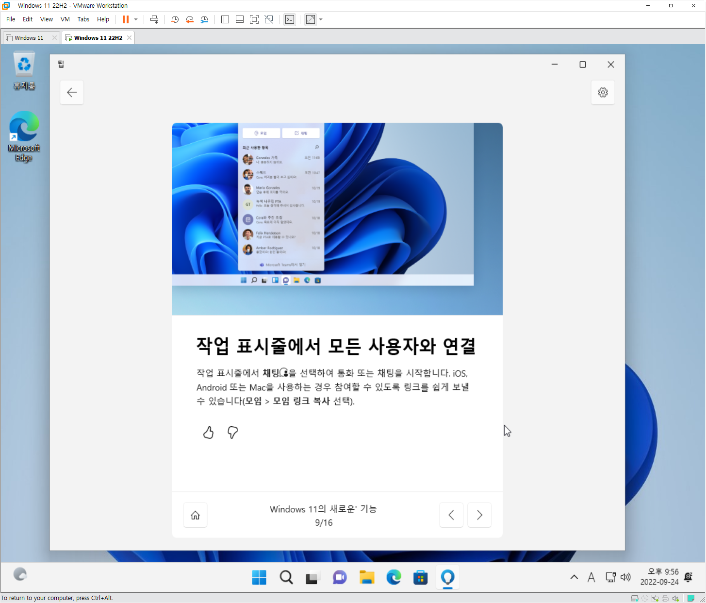The image size is (706, 603).
Task: Click the thumbs down feedback icon
Action: 233,432
